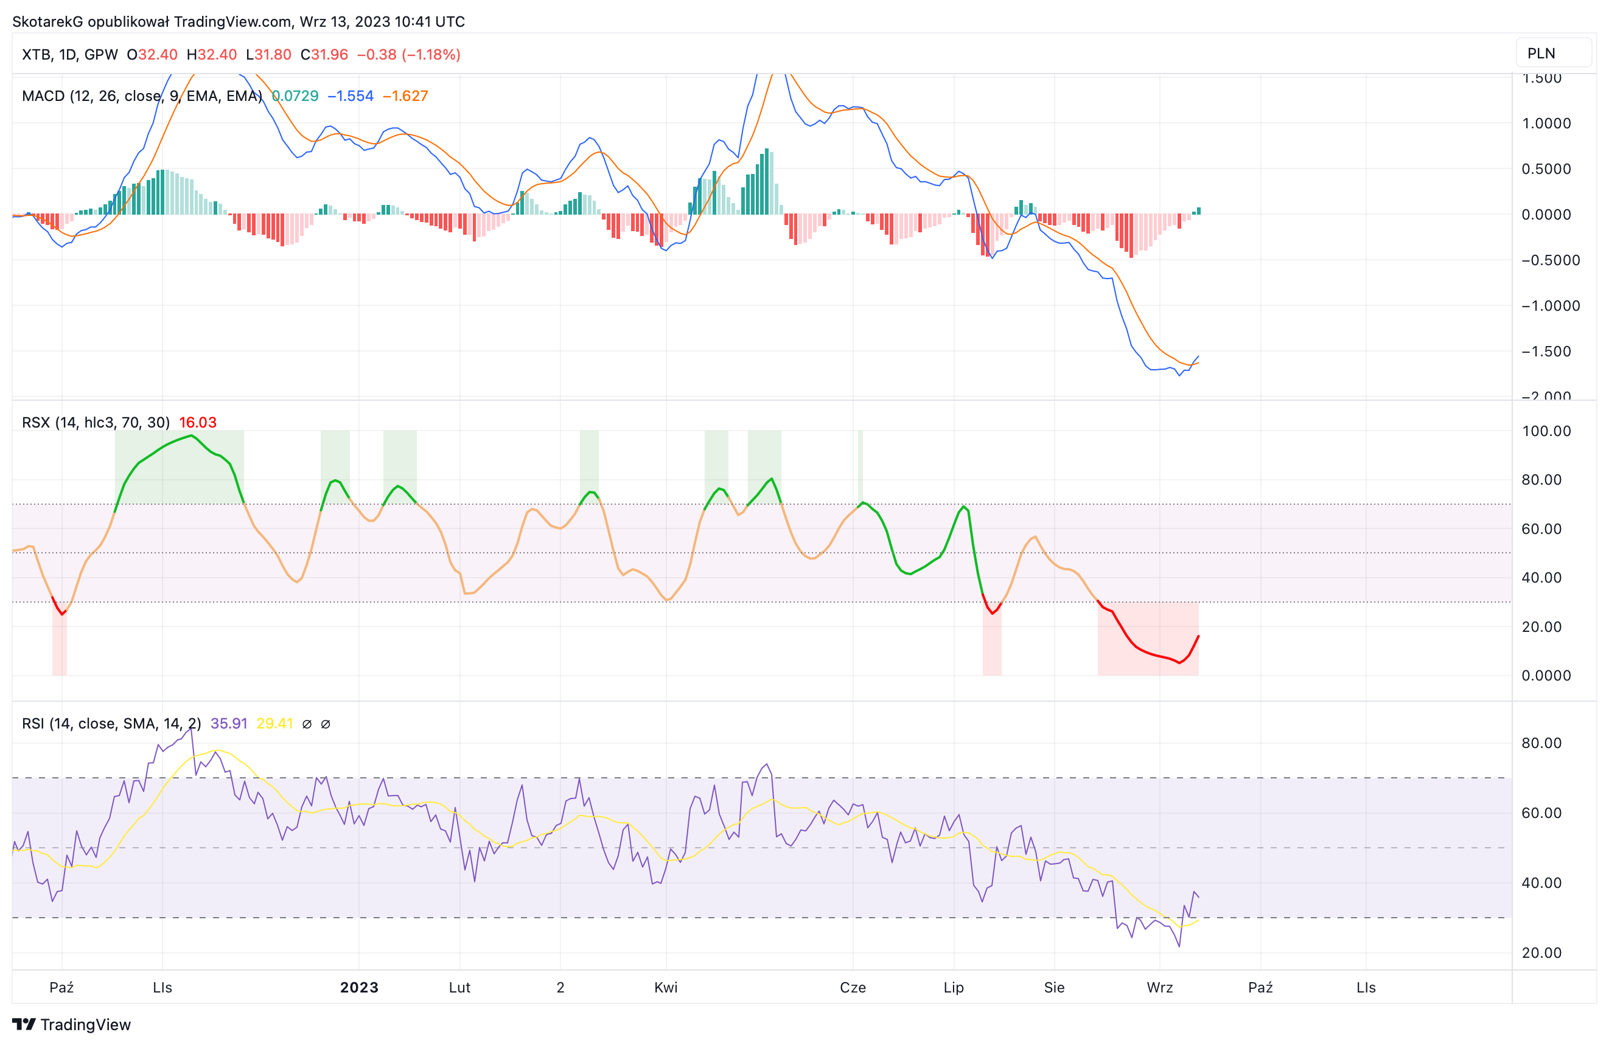Click the 100.00 level on RSX scale
Screen dimensions: 1609x1046
pos(1547,431)
